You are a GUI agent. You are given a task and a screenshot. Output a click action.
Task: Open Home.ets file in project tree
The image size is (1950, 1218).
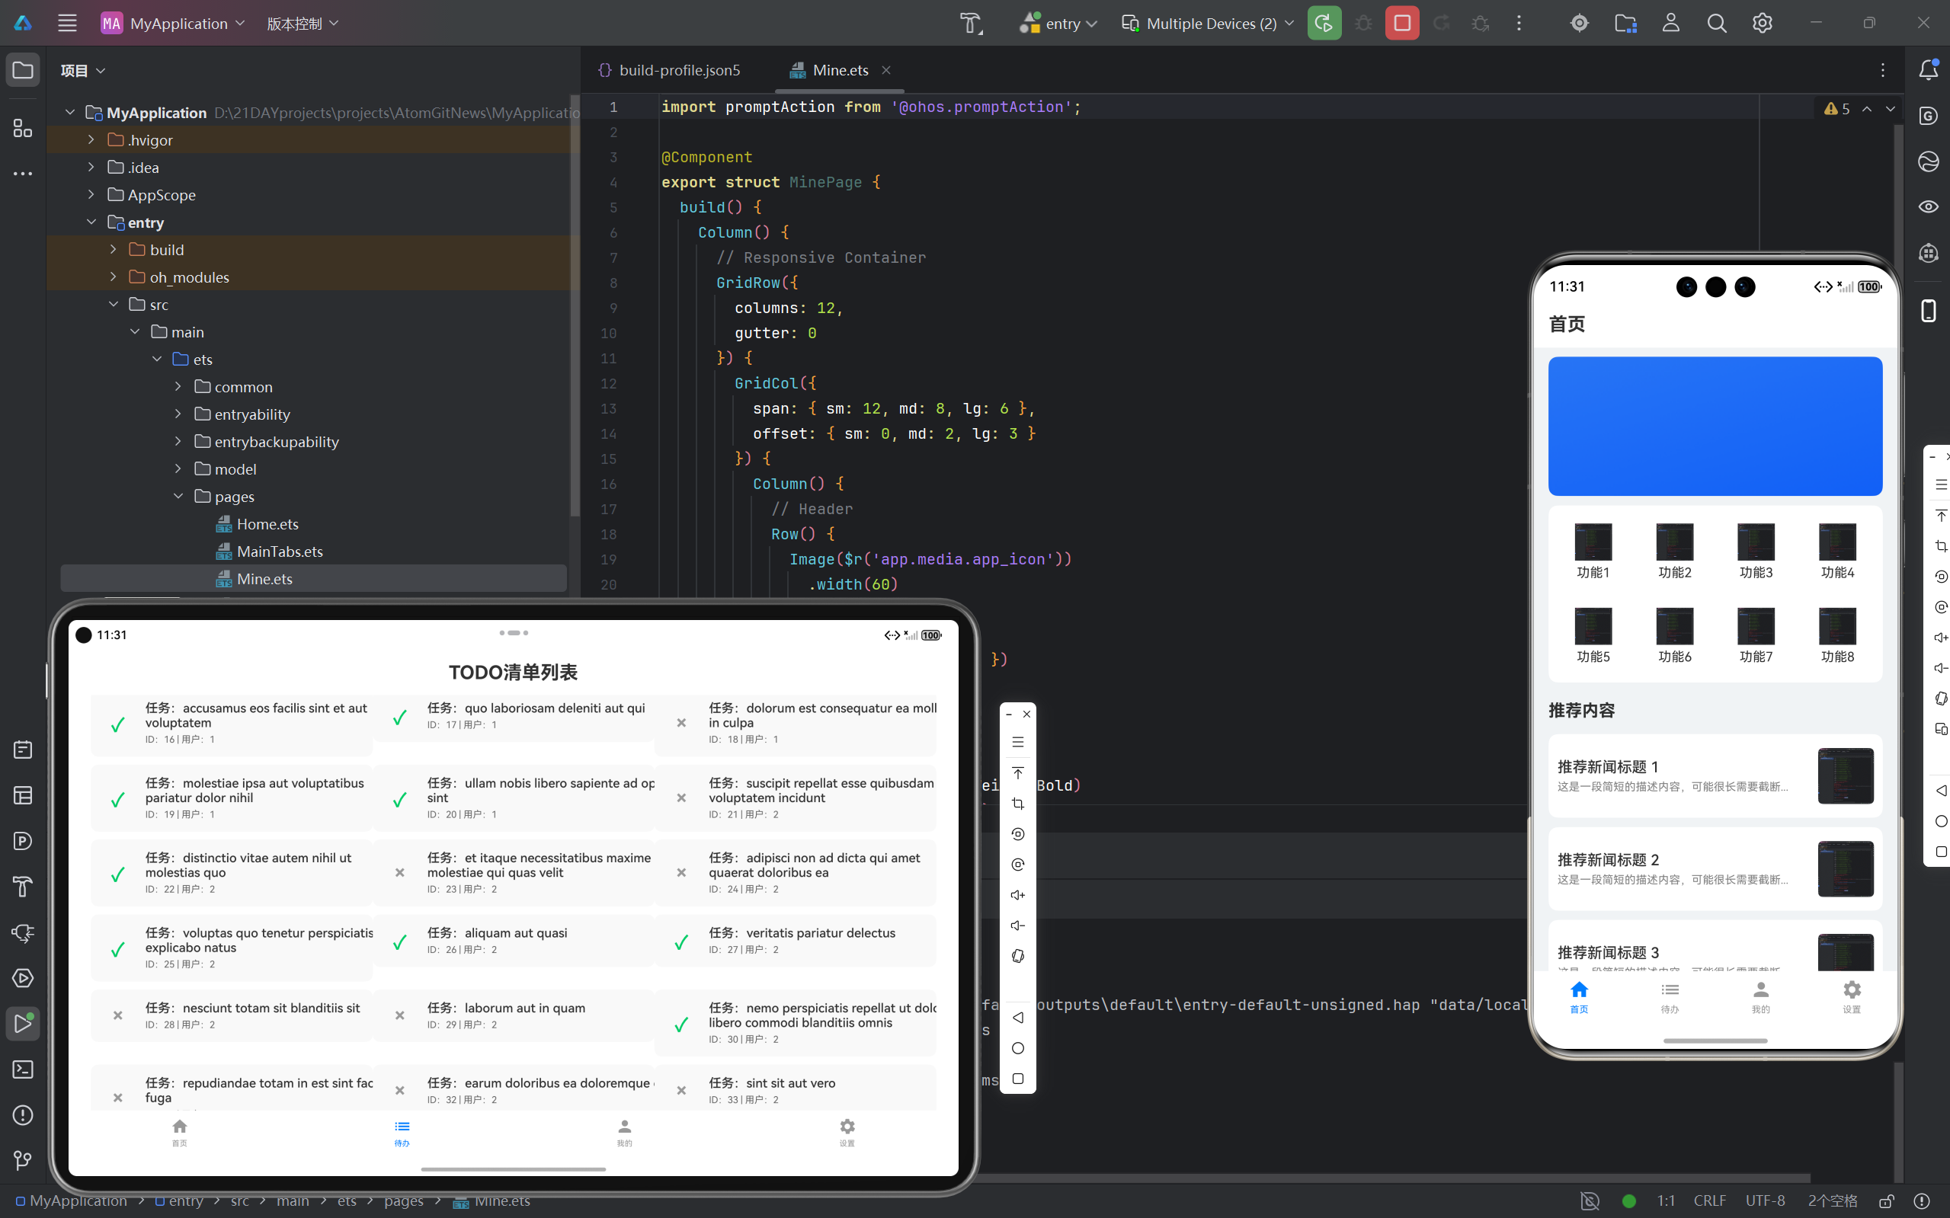[x=267, y=523]
